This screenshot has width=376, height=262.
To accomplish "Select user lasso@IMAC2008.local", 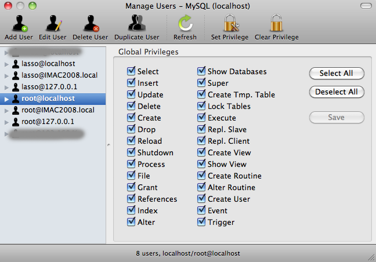I will (53, 75).
